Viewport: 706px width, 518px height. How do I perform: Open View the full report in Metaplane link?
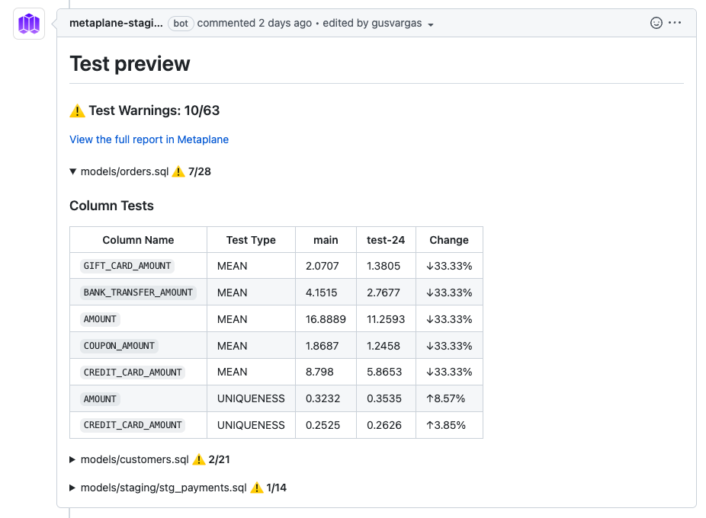pyautogui.click(x=149, y=139)
